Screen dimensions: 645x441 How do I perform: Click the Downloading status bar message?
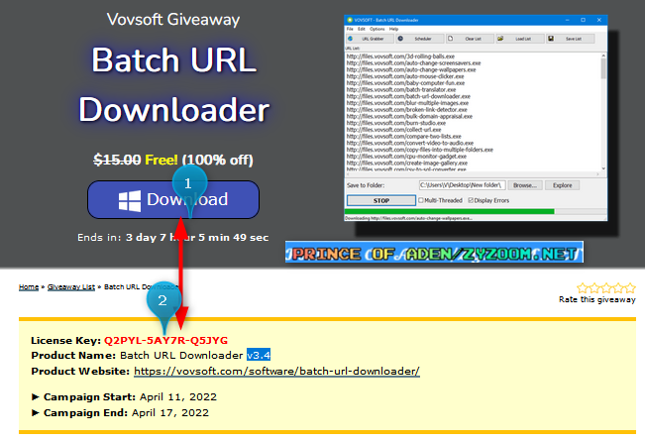point(408,218)
